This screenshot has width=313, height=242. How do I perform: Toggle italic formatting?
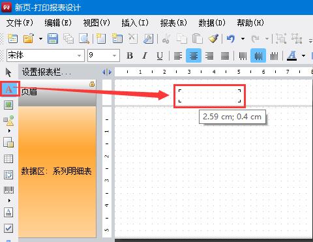(145, 56)
